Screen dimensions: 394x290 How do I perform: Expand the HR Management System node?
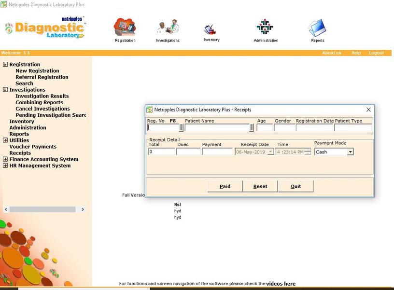click(5, 166)
